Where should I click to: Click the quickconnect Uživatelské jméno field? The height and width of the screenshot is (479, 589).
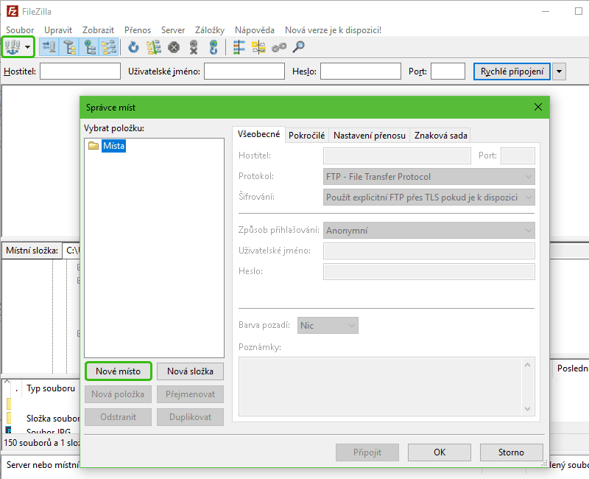244,71
